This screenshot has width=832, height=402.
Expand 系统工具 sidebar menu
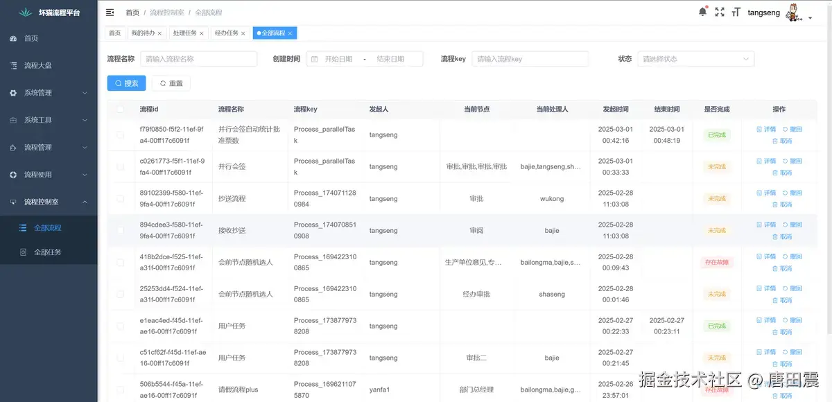[x=49, y=120]
